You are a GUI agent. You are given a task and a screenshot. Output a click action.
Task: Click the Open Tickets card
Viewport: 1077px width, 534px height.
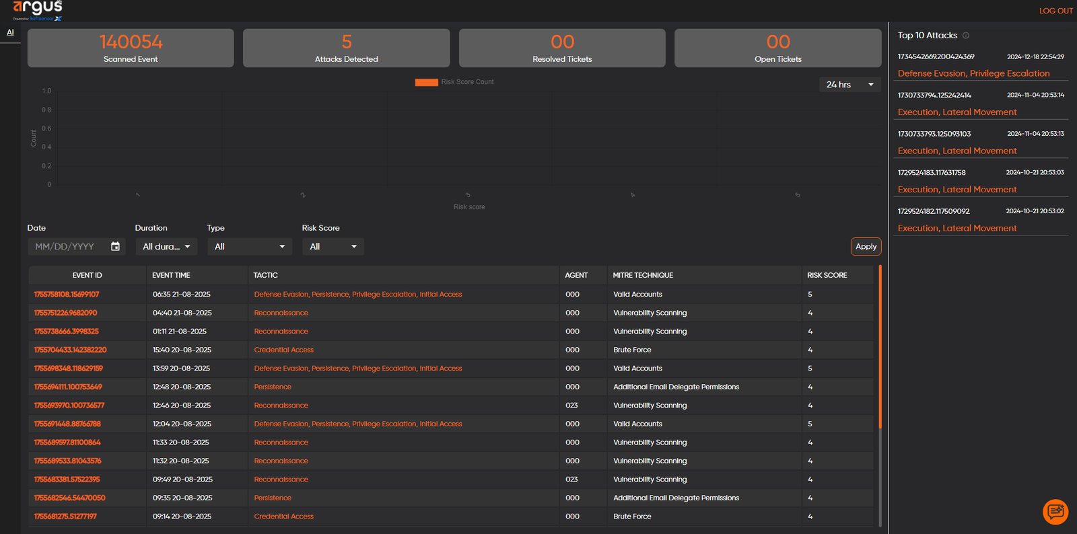(777, 48)
